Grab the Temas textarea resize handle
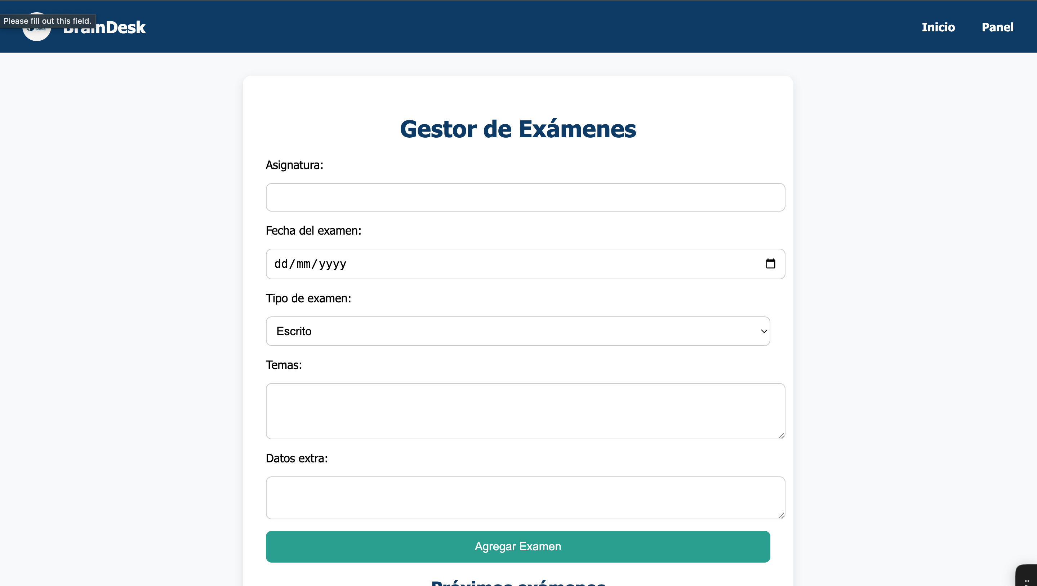Viewport: 1037px width, 586px height. point(781,435)
